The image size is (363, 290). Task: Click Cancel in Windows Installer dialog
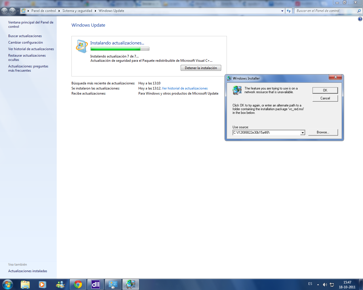[x=325, y=98]
